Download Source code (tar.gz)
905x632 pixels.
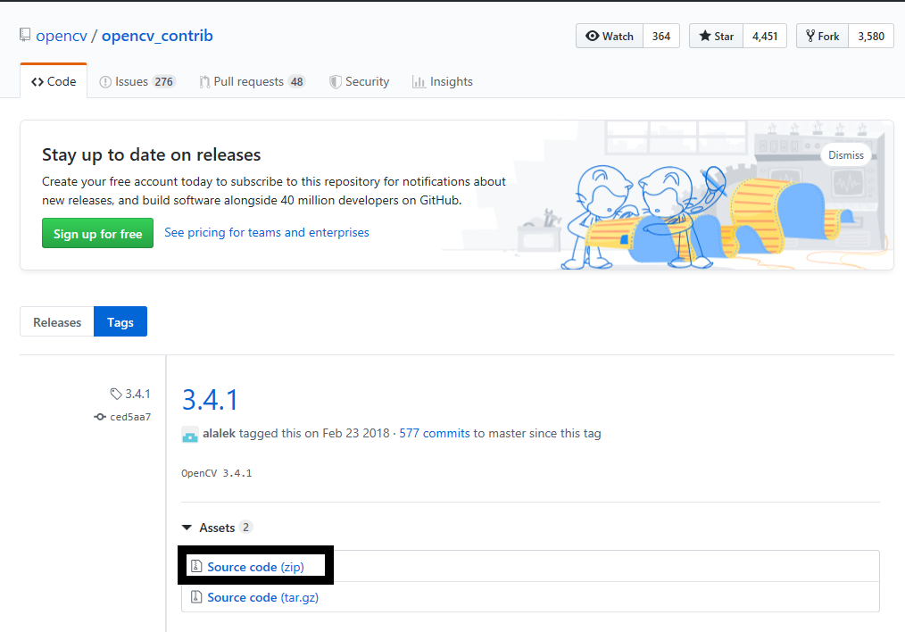(263, 597)
